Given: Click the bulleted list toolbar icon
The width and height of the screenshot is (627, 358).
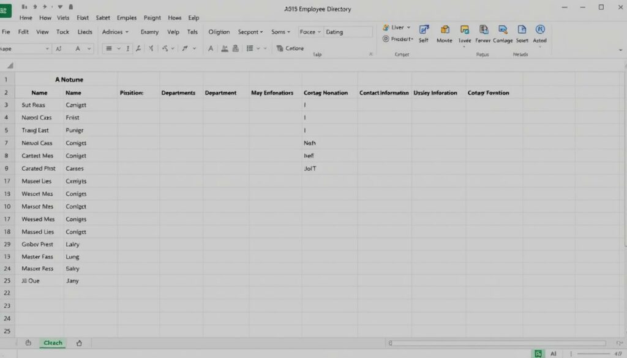Looking at the screenshot, I should tap(250, 48).
